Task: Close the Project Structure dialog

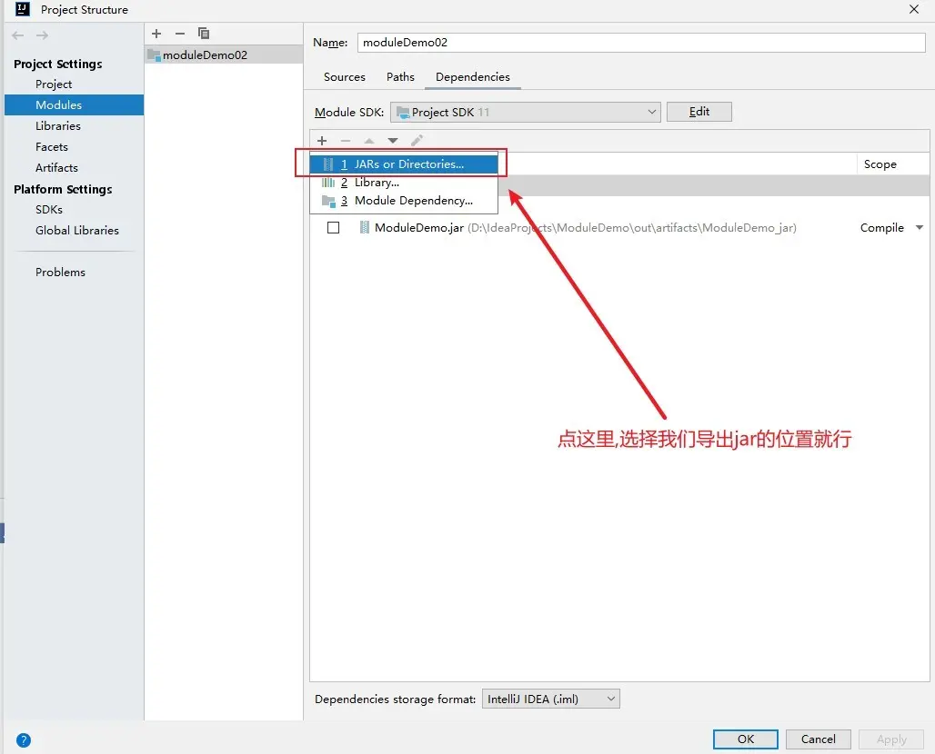Action: (x=913, y=9)
